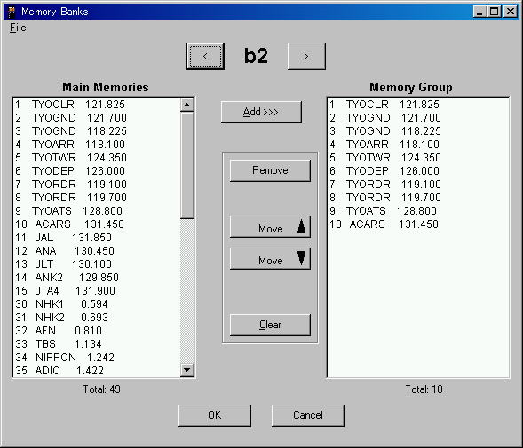Click the Main Memories scroll down arrow
The width and height of the screenshot is (523, 448).
(186, 370)
